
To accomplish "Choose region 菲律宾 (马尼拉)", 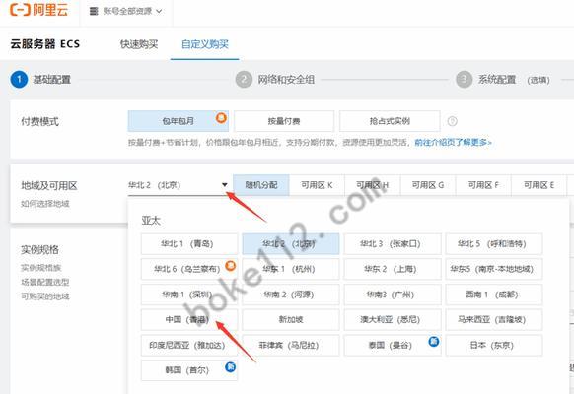I will click(x=291, y=345).
